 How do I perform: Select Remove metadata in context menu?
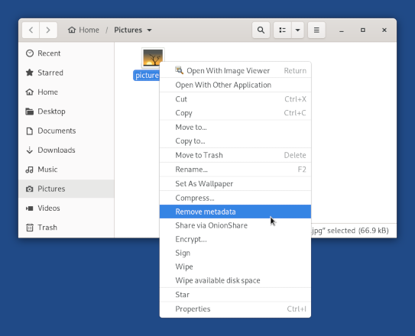pyautogui.click(x=235, y=212)
